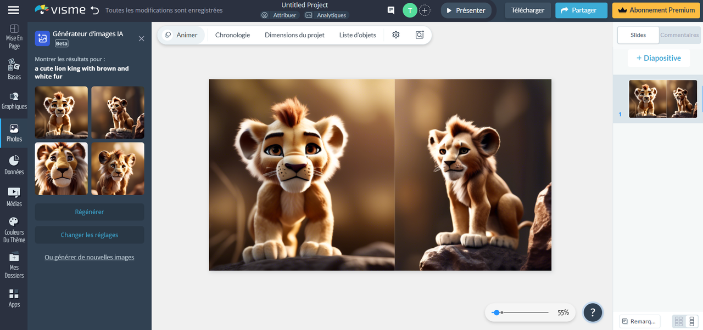Viewport: 703px width, 330px height.
Task: Click Changer les réglages button
Action: coord(90,235)
